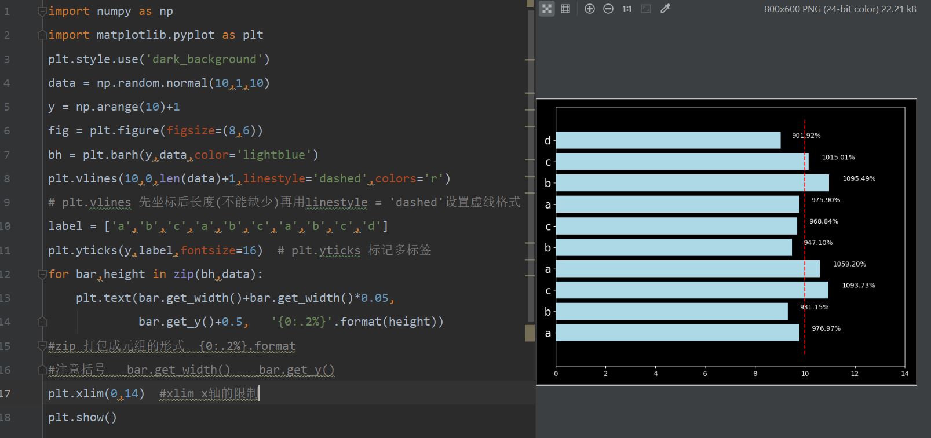Click '.format(height))' on line 14
The width and height of the screenshot is (931, 438).
click(389, 322)
